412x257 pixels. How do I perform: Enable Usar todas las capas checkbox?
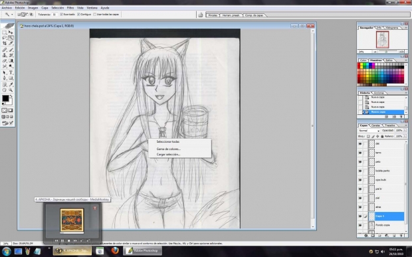tap(94, 15)
